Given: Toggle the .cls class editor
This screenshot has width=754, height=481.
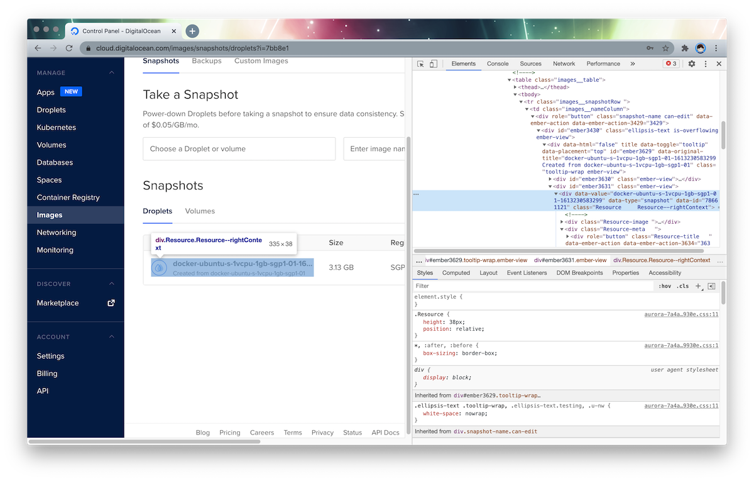Looking at the screenshot, I should pyautogui.click(x=682, y=286).
